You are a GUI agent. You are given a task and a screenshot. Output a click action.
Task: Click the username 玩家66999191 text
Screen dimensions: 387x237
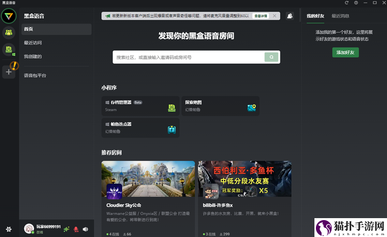pyautogui.click(x=48, y=227)
